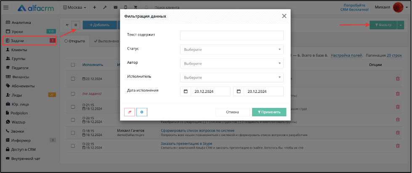
Task: Sort by the Исполнить column header
Action: click(93, 65)
